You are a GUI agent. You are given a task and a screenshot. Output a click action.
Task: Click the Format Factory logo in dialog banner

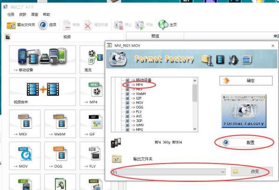[118, 59]
